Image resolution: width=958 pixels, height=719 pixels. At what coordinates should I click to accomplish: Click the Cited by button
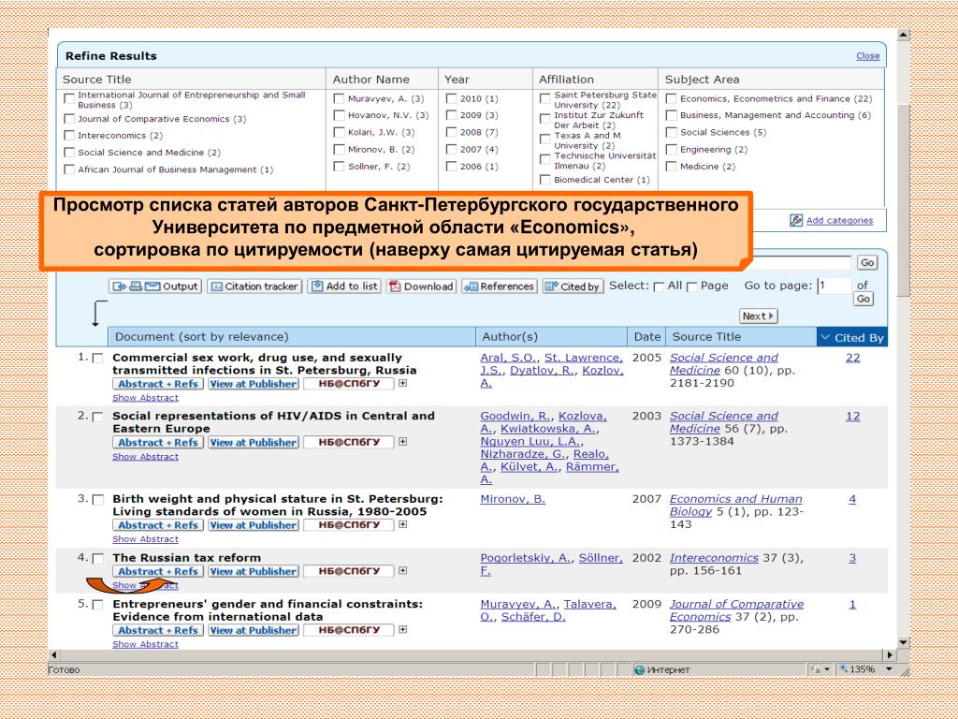click(x=573, y=286)
